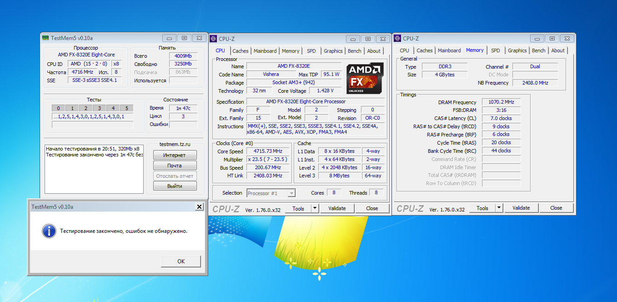Expand Tools dropdown arrow in Memory window
Image resolution: width=617 pixels, height=302 pixels.
pos(499,208)
